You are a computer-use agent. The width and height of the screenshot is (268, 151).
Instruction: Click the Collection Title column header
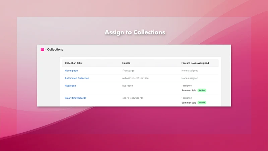click(73, 63)
